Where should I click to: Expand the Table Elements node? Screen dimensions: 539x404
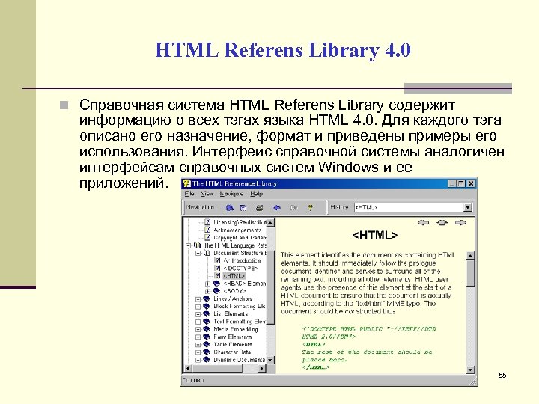coord(198,345)
